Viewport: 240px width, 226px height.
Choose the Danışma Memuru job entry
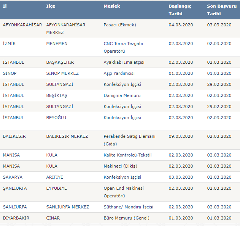(x=122, y=95)
